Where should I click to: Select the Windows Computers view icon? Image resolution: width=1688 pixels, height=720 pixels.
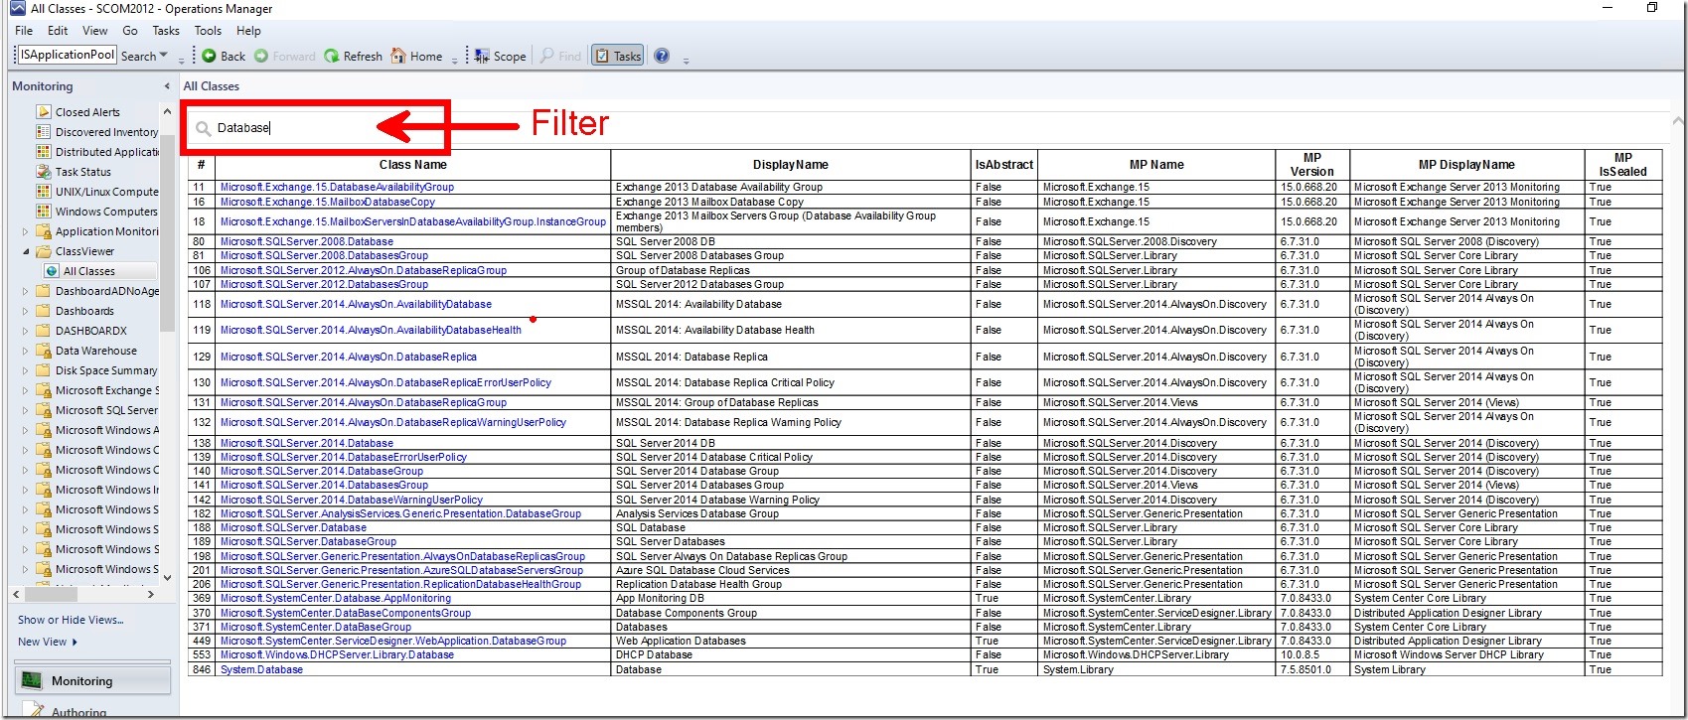44,212
